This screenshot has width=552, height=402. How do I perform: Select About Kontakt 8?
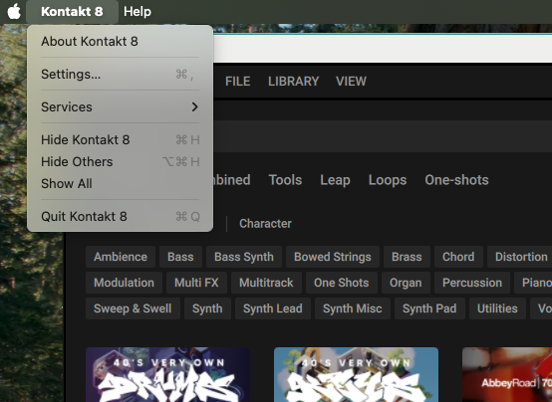tap(120, 41)
